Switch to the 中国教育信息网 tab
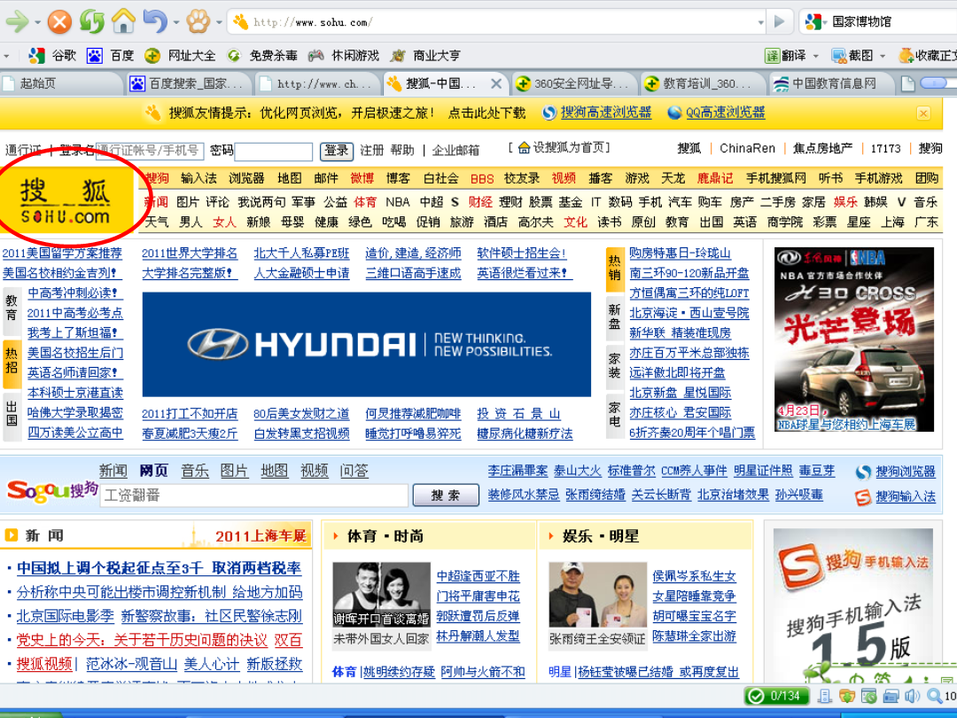The height and width of the screenshot is (718, 957). (x=831, y=83)
